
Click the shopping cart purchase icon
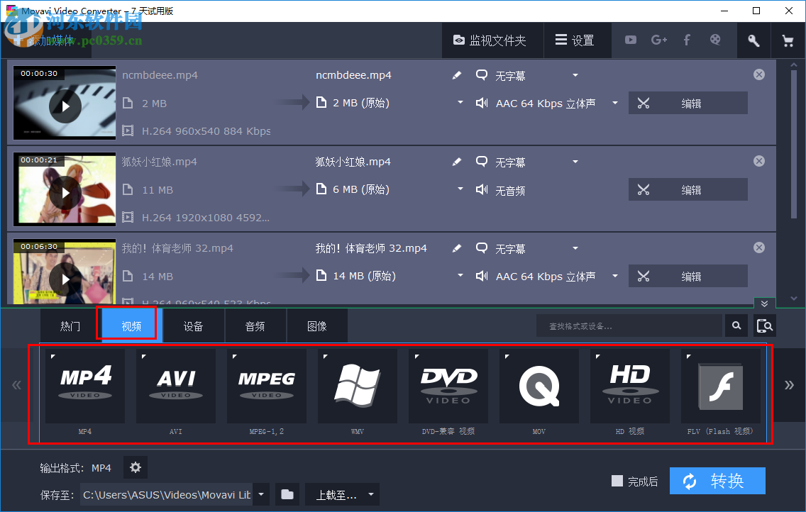pos(788,40)
